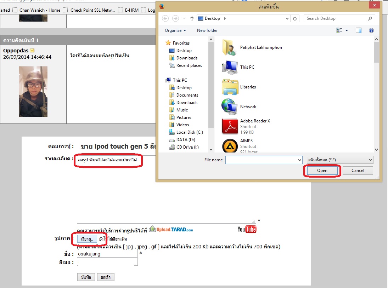Open Music in the navigation pane
The height and width of the screenshot is (288, 388).
coord(182,110)
